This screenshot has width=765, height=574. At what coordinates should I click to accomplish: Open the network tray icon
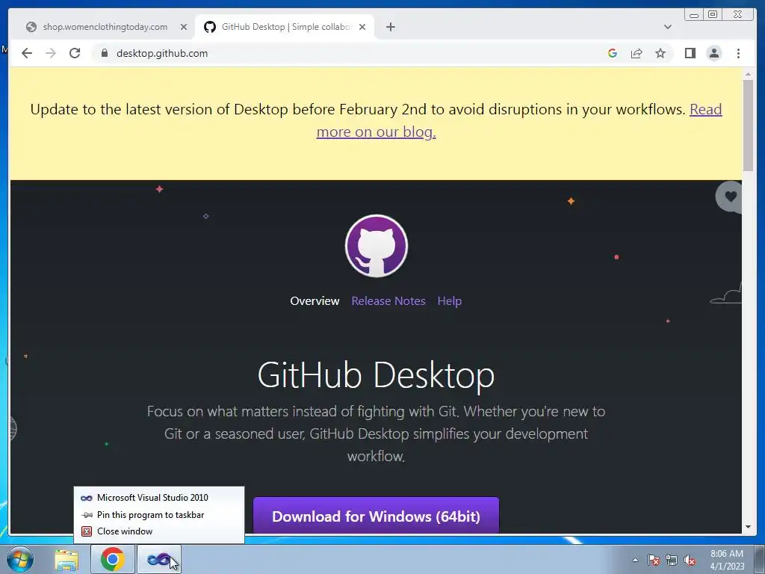point(672,560)
